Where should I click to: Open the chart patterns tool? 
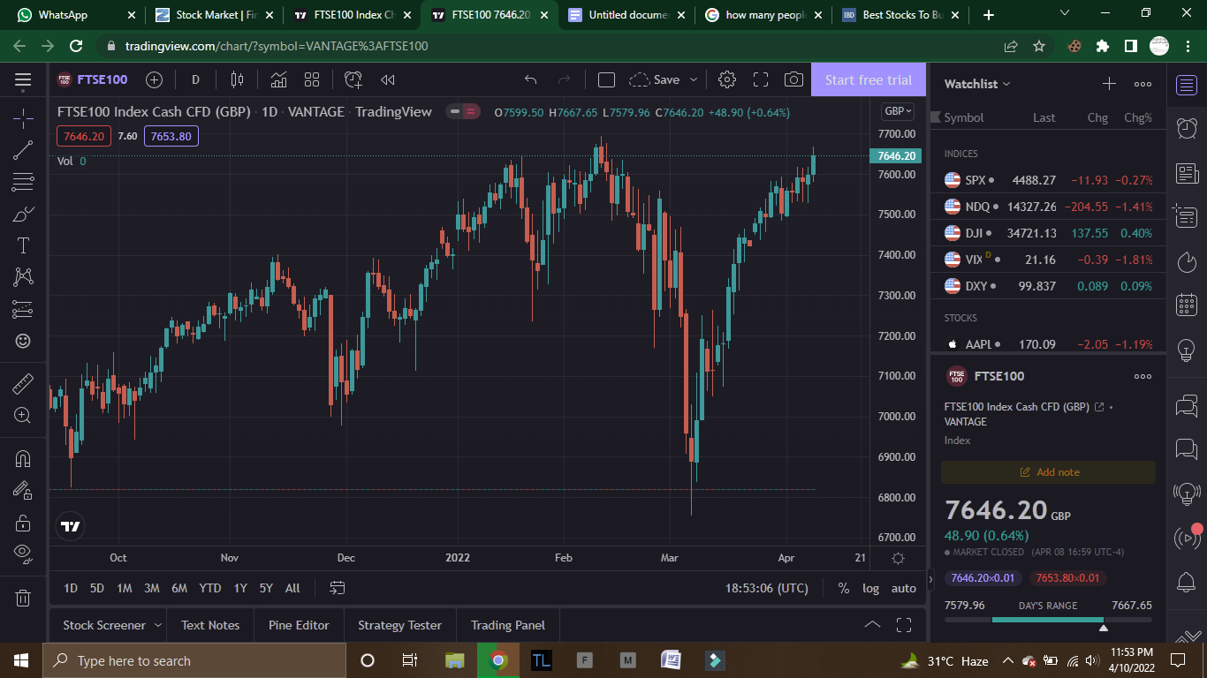click(23, 277)
